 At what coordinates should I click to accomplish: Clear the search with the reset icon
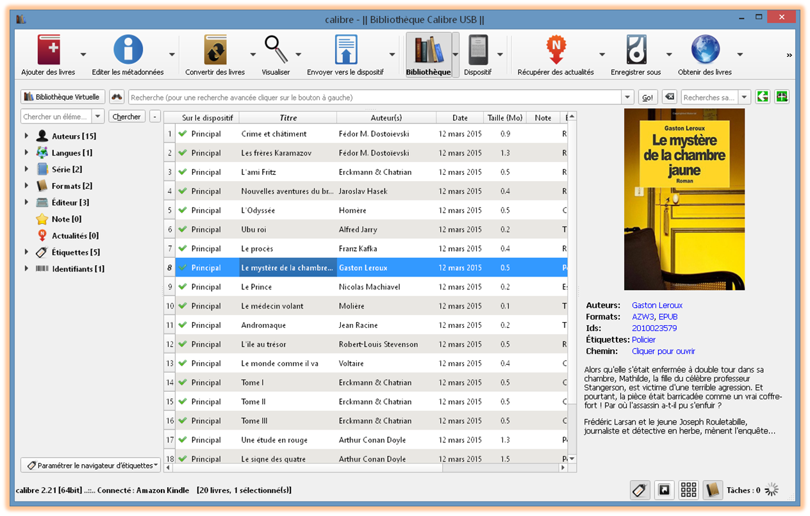[x=669, y=97]
